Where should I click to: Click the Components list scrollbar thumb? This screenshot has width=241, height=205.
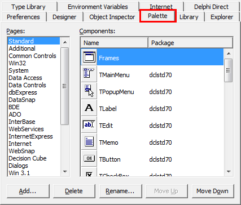click(229, 70)
